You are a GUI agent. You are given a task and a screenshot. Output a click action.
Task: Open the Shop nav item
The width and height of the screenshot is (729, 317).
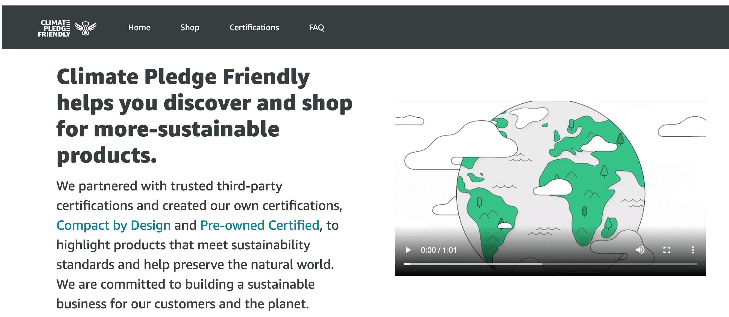pos(190,27)
